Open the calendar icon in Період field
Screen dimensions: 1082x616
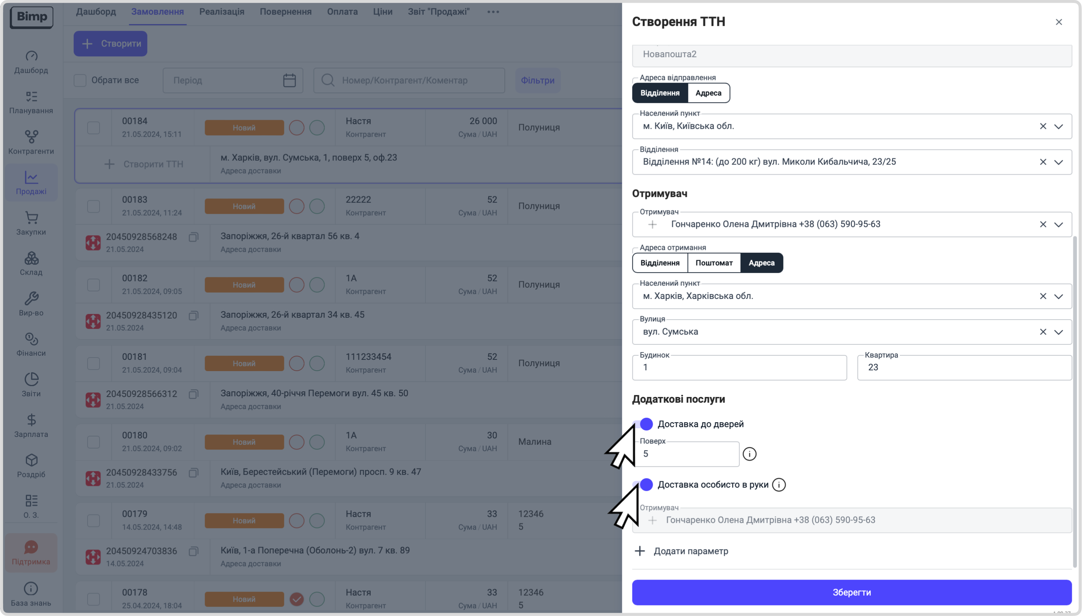(289, 80)
